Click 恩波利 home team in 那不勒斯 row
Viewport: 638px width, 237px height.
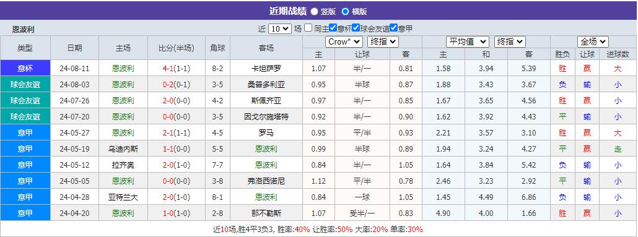pyautogui.click(x=123, y=213)
